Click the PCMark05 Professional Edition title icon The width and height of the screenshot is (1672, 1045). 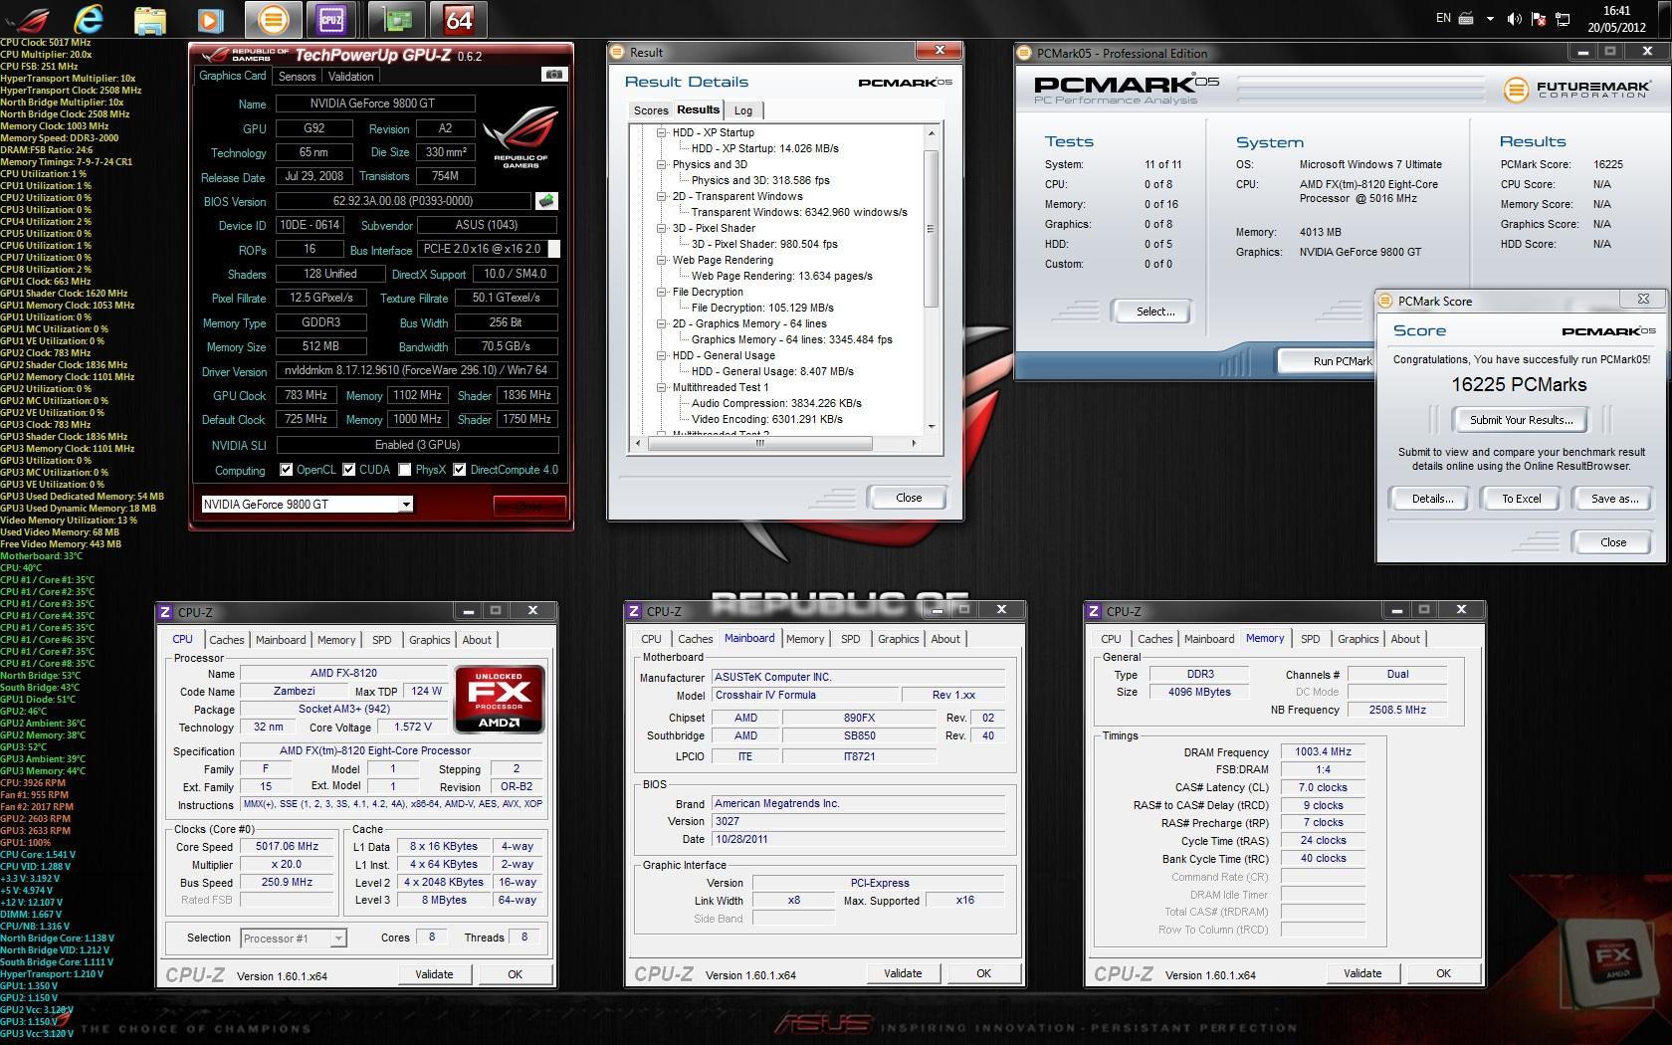coord(1026,54)
